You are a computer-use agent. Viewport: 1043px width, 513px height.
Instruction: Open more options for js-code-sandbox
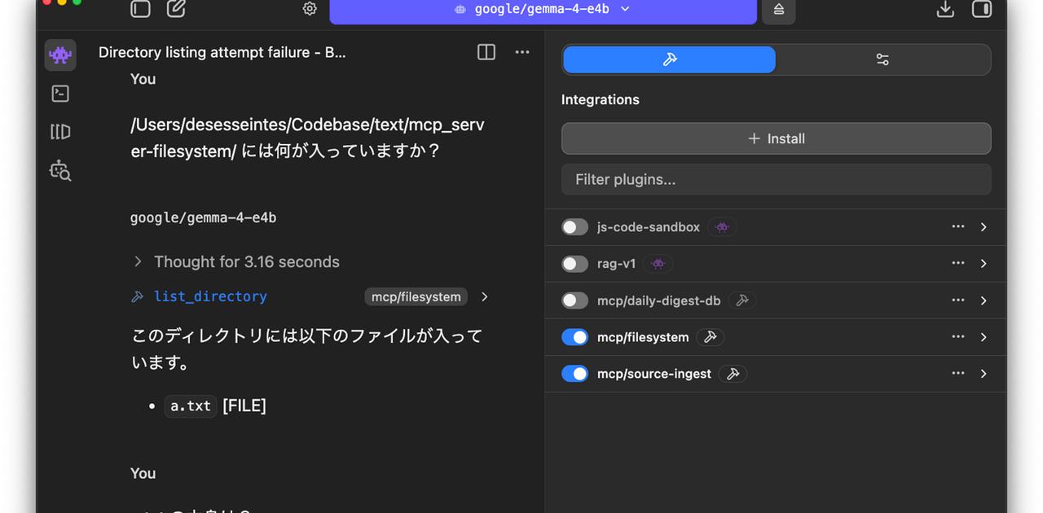pos(958,227)
